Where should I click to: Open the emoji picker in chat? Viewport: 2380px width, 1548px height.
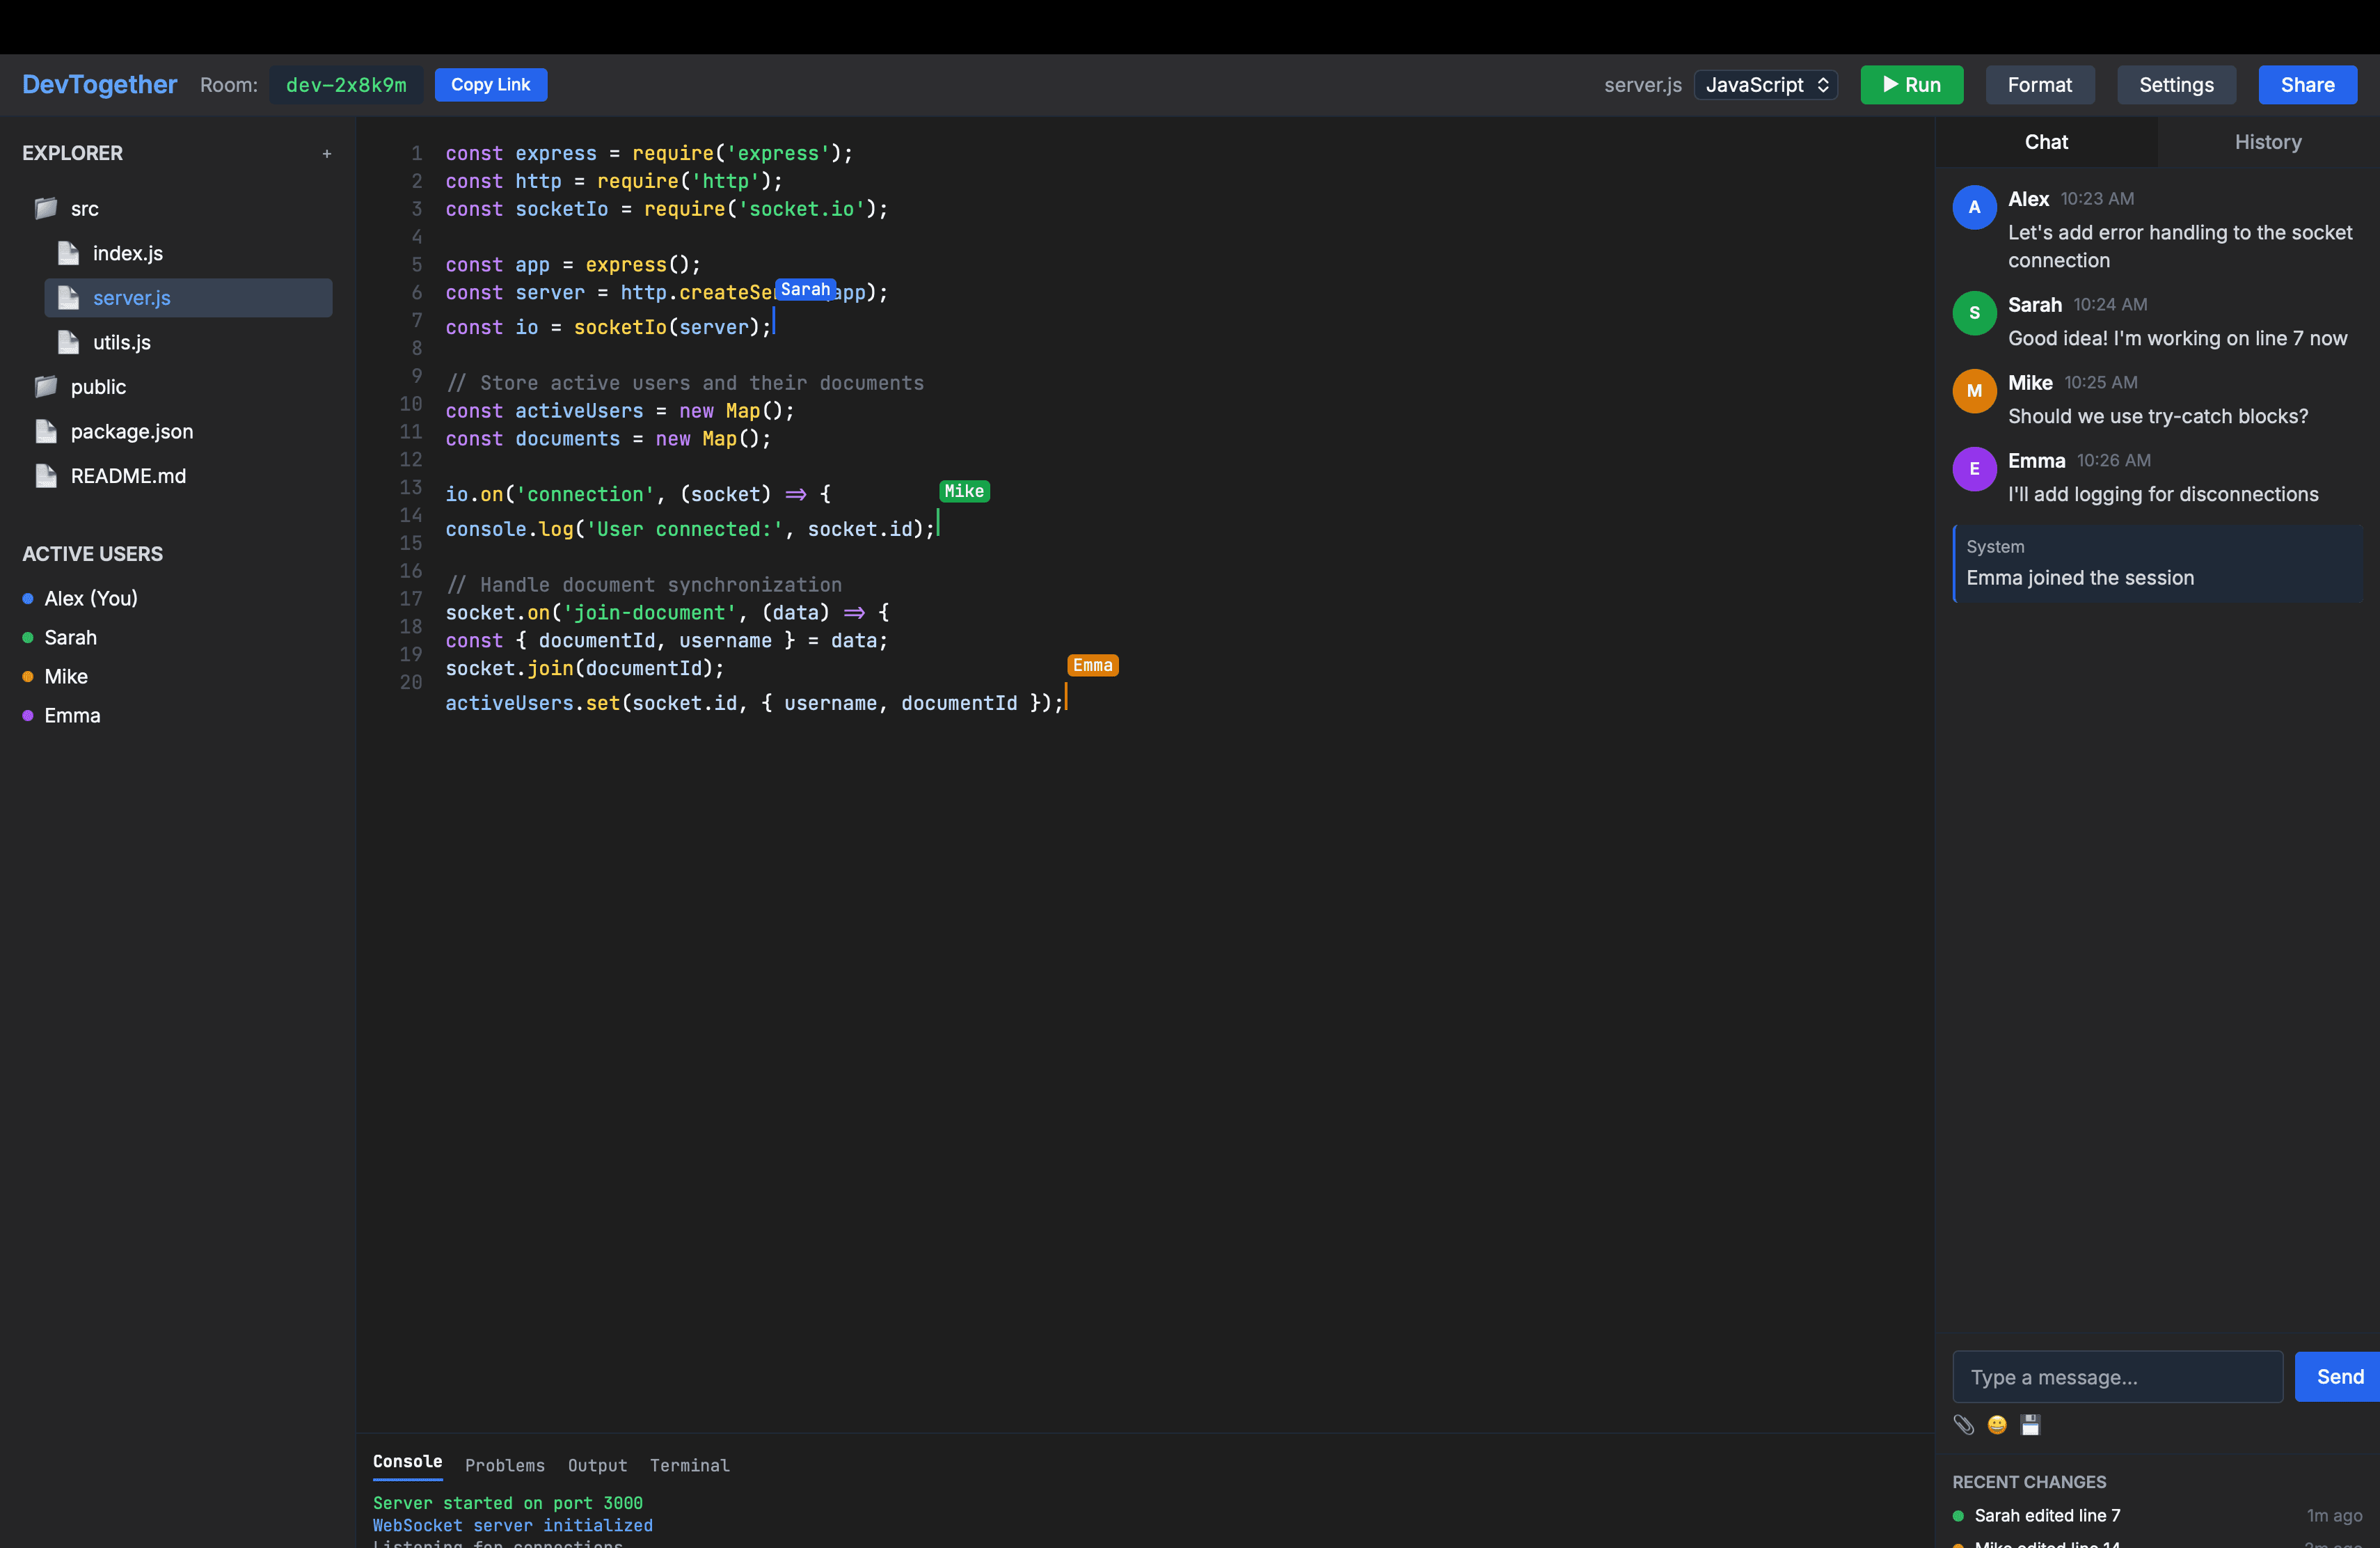[x=1996, y=1425]
